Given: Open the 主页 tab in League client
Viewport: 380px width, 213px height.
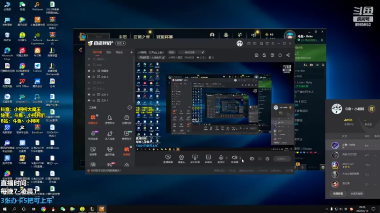Looking at the screenshot, I should 123,37.
